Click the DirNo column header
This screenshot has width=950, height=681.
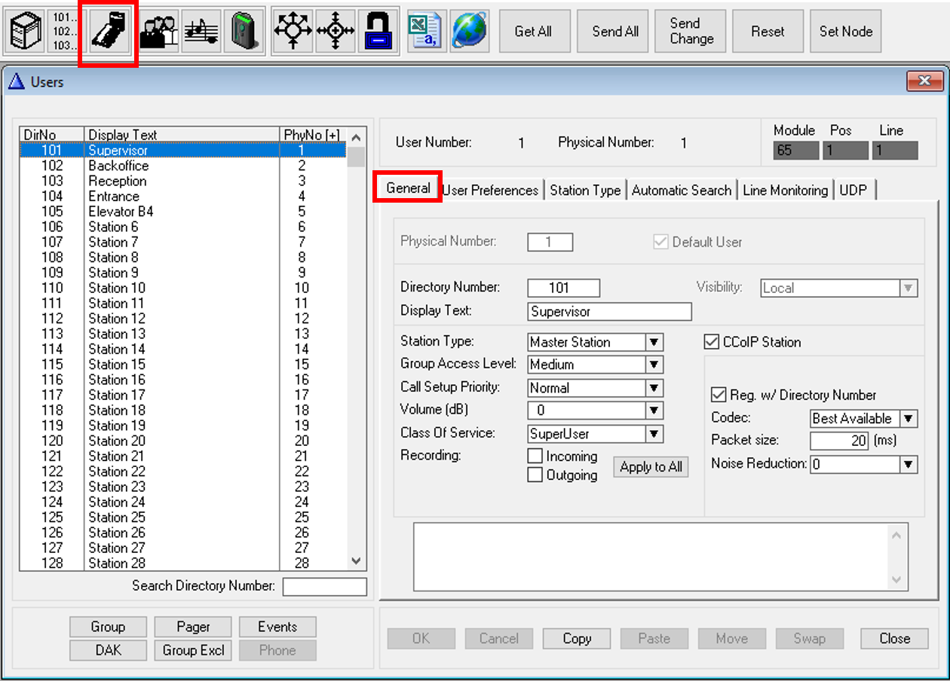(52, 135)
